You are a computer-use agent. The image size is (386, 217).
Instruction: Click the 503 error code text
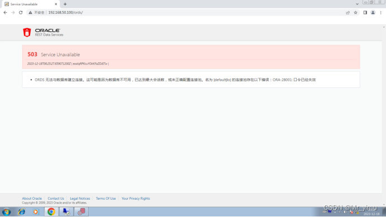coord(32,55)
